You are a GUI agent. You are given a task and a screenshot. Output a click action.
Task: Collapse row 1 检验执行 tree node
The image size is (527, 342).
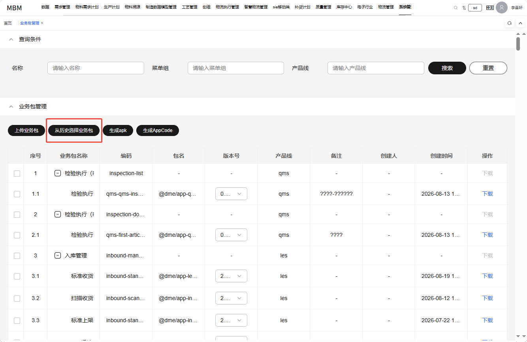click(57, 173)
